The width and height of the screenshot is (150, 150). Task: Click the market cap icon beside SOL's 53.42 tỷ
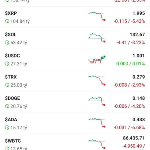7,43
